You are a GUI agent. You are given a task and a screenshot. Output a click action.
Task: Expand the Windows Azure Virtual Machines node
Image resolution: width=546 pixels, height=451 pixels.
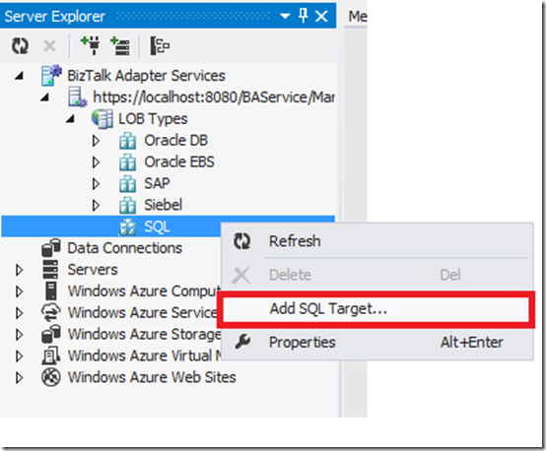click(x=19, y=356)
